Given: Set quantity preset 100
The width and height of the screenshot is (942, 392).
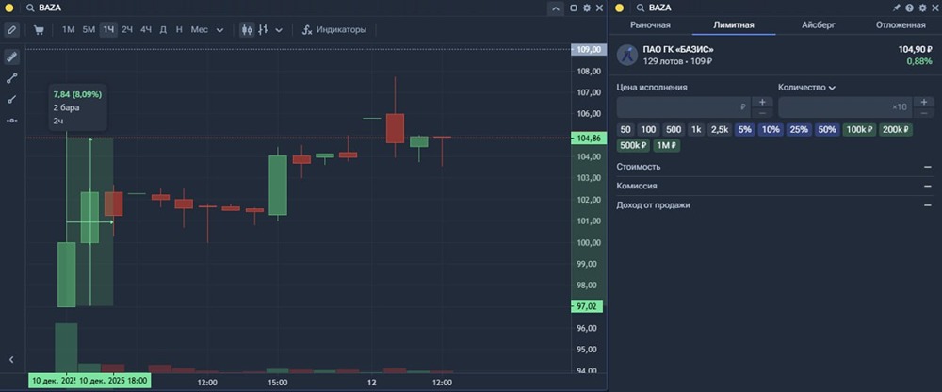Looking at the screenshot, I should click(x=648, y=129).
